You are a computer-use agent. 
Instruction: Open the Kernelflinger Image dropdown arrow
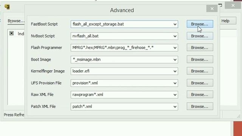[x=175, y=71]
